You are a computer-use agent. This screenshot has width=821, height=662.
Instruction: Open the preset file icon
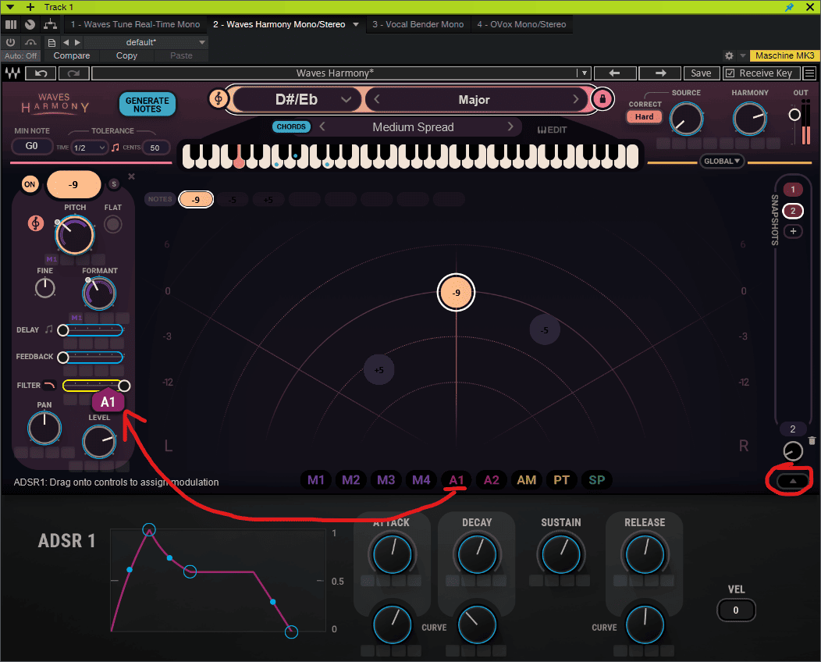[52, 42]
